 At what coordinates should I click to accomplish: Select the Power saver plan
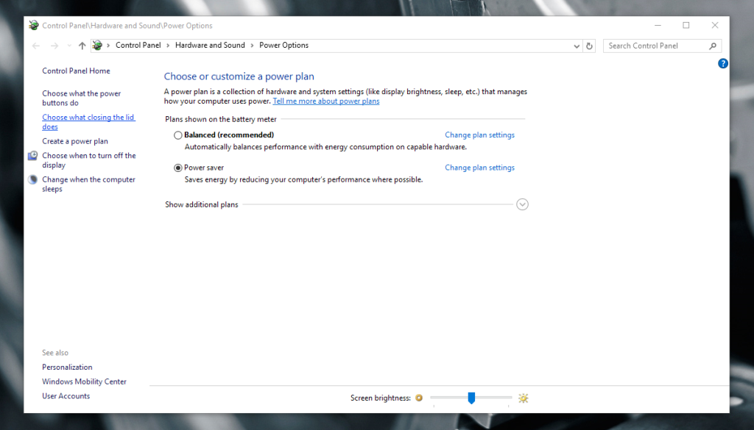[177, 167]
